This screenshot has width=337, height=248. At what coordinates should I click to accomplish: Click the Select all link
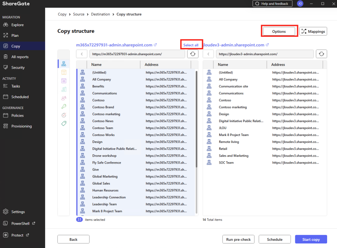point(191,45)
